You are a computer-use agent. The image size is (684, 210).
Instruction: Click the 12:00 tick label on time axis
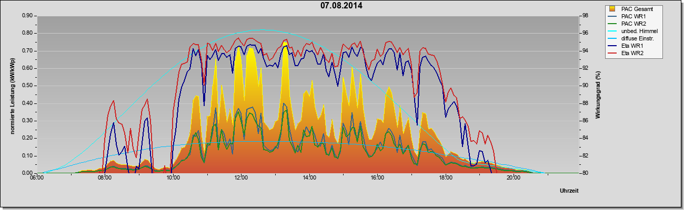coord(242,179)
